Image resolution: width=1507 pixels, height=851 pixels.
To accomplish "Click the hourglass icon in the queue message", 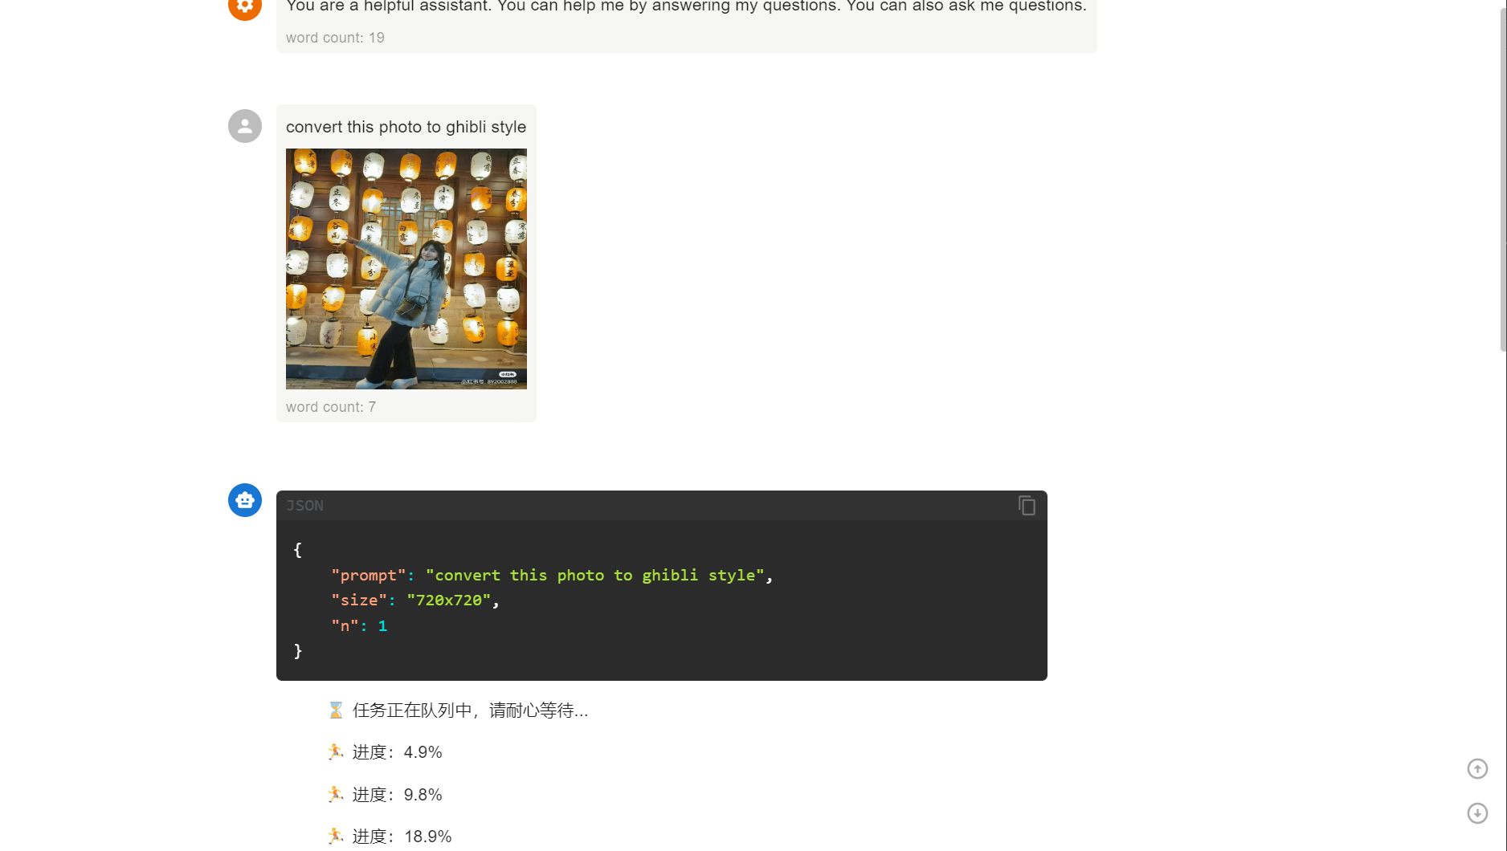I will tap(336, 710).
